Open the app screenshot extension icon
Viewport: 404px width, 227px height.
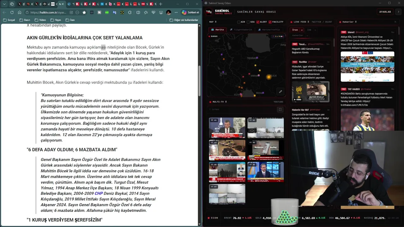(x=161, y=12)
